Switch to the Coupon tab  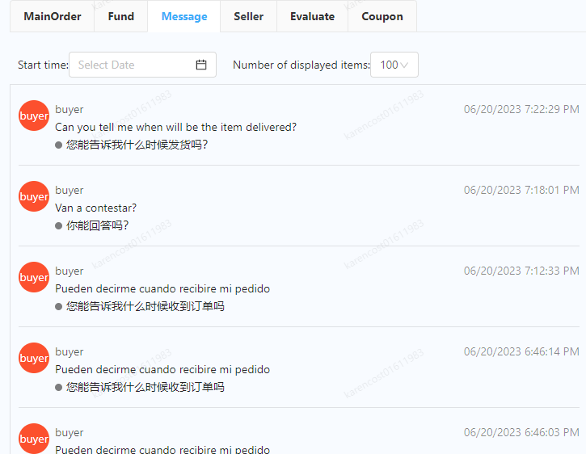click(x=382, y=16)
